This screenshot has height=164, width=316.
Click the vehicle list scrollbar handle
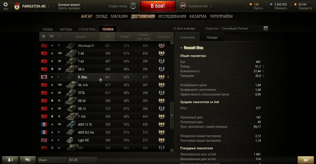coord(172,115)
